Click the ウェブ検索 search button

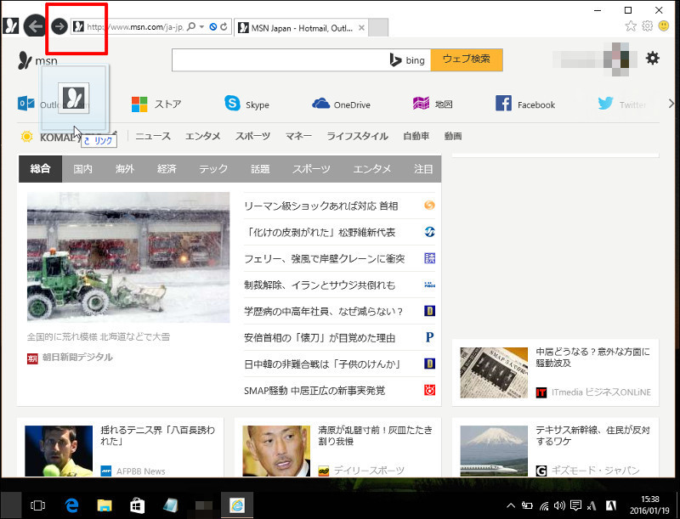point(467,60)
